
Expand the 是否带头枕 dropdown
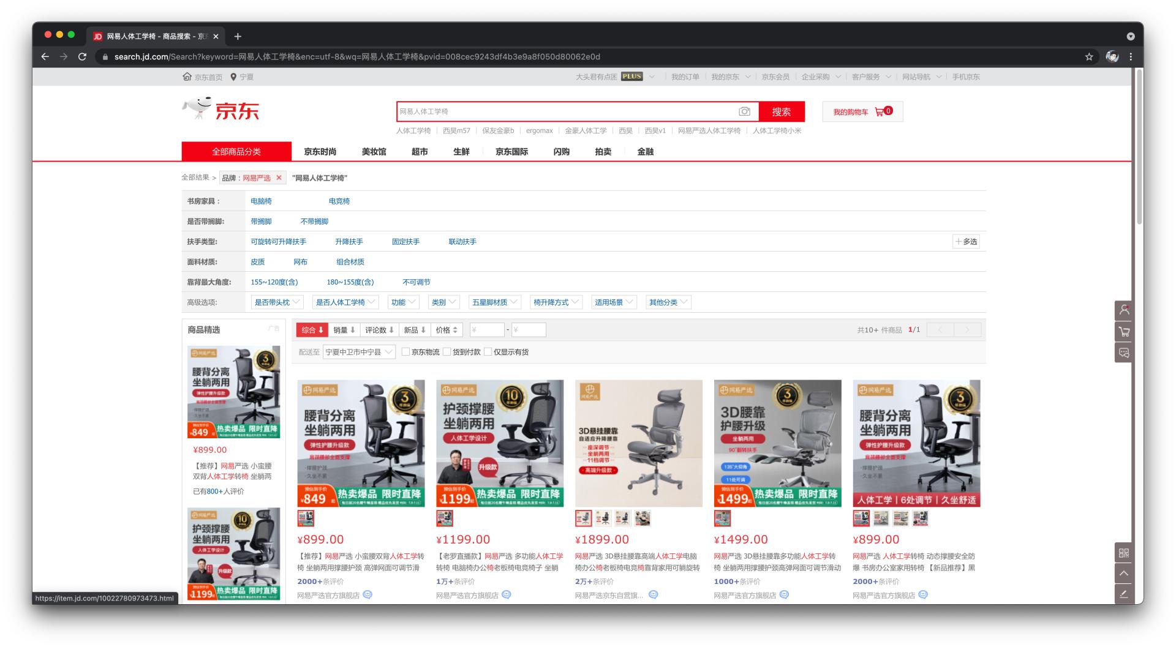pos(277,302)
